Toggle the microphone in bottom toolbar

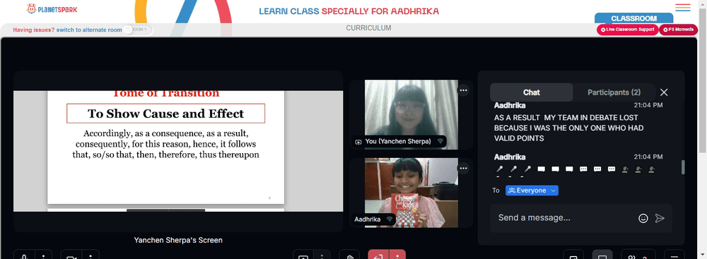pyautogui.click(x=24, y=255)
